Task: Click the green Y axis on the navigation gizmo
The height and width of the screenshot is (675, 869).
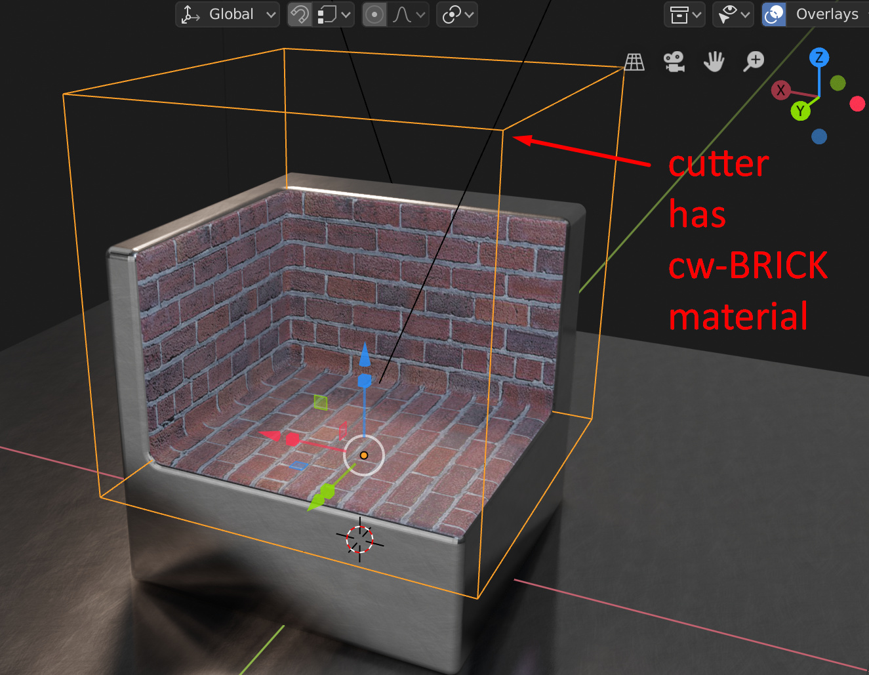Action: pos(801,110)
